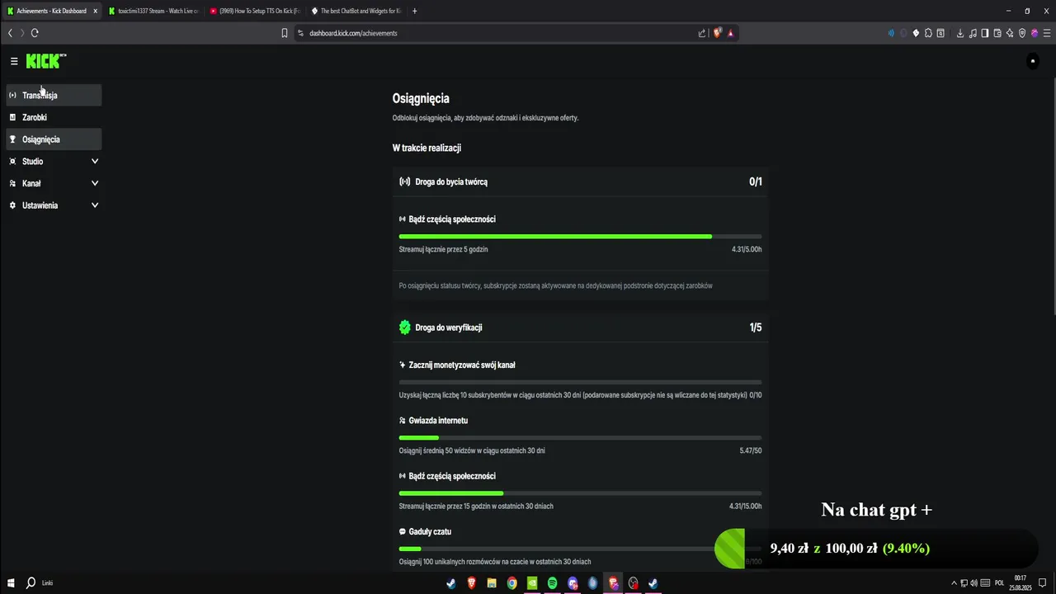Reload the current page
The width and height of the screenshot is (1056, 594).
(35, 33)
